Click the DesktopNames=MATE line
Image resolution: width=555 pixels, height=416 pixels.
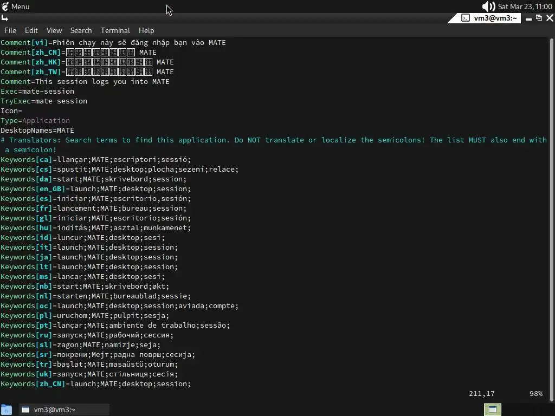(37, 130)
